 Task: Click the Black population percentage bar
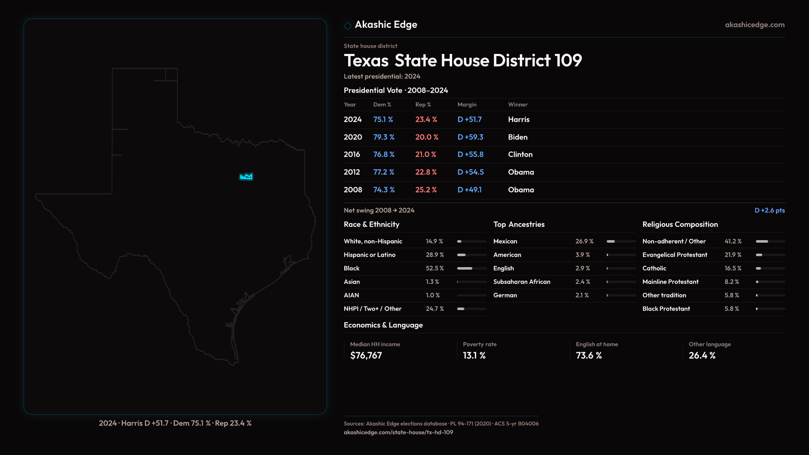(x=471, y=268)
